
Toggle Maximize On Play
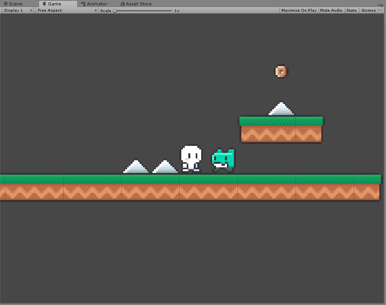(x=299, y=11)
